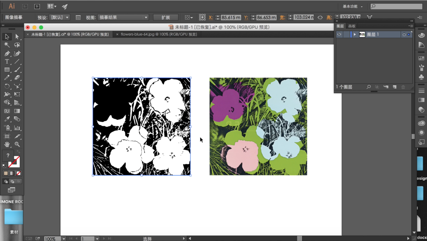Open the artboard number dropdown

click(97, 239)
